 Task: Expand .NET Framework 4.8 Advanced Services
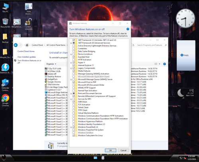point(71,43)
